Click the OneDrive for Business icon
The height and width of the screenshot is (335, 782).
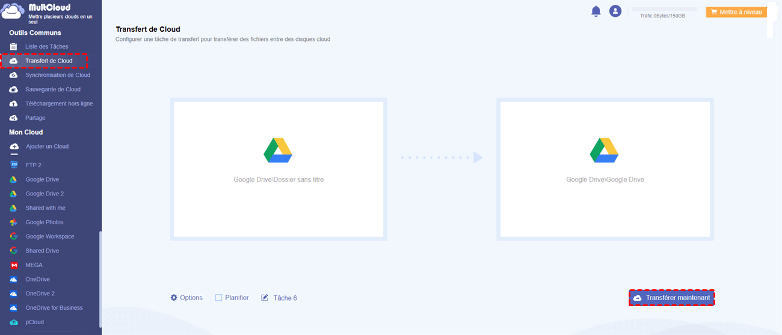pos(13,308)
